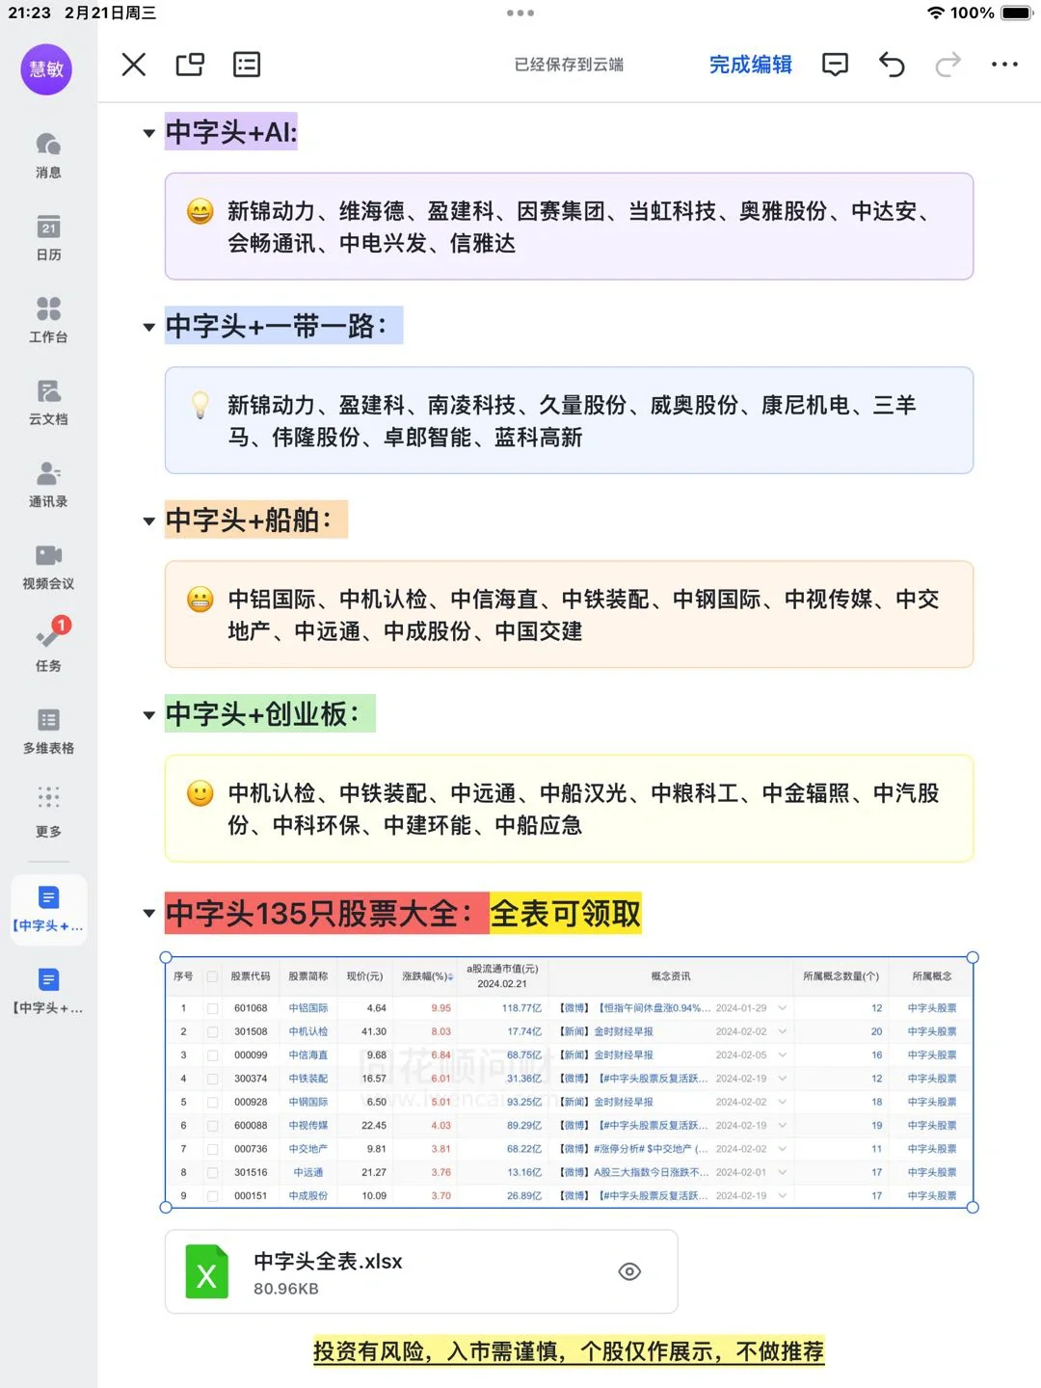Viewport: 1041px width, 1388px height.
Task: Select the top-left handle of table image
Action: (166, 957)
